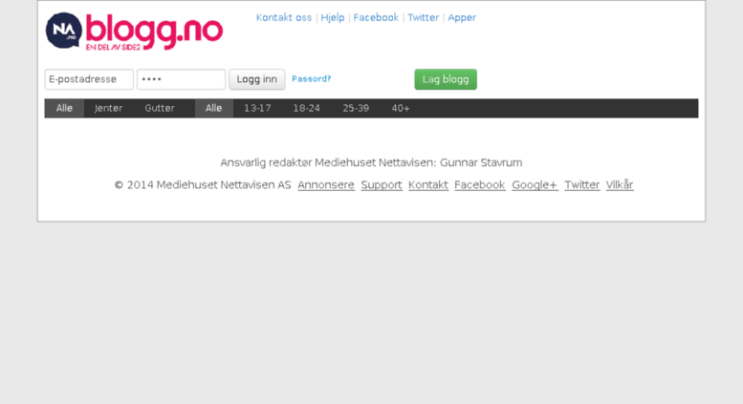
Task: Select the Jenter filter tab
Action: click(108, 108)
